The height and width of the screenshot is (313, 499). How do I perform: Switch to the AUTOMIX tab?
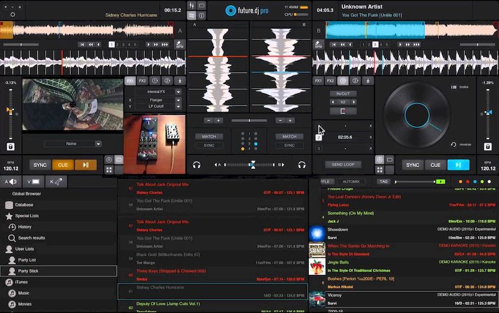click(351, 182)
